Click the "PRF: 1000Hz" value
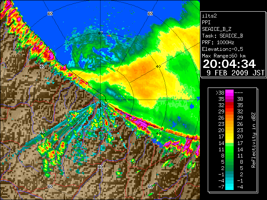 [218, 42]
